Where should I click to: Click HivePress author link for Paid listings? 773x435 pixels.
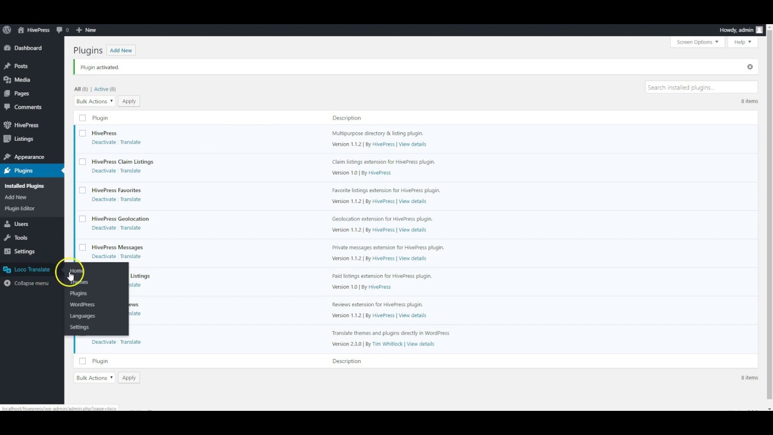pos(379,287)
